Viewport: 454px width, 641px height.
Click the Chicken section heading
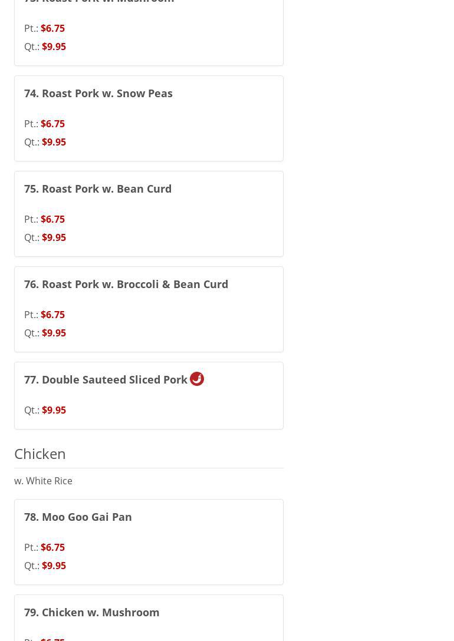coord(40,454)
